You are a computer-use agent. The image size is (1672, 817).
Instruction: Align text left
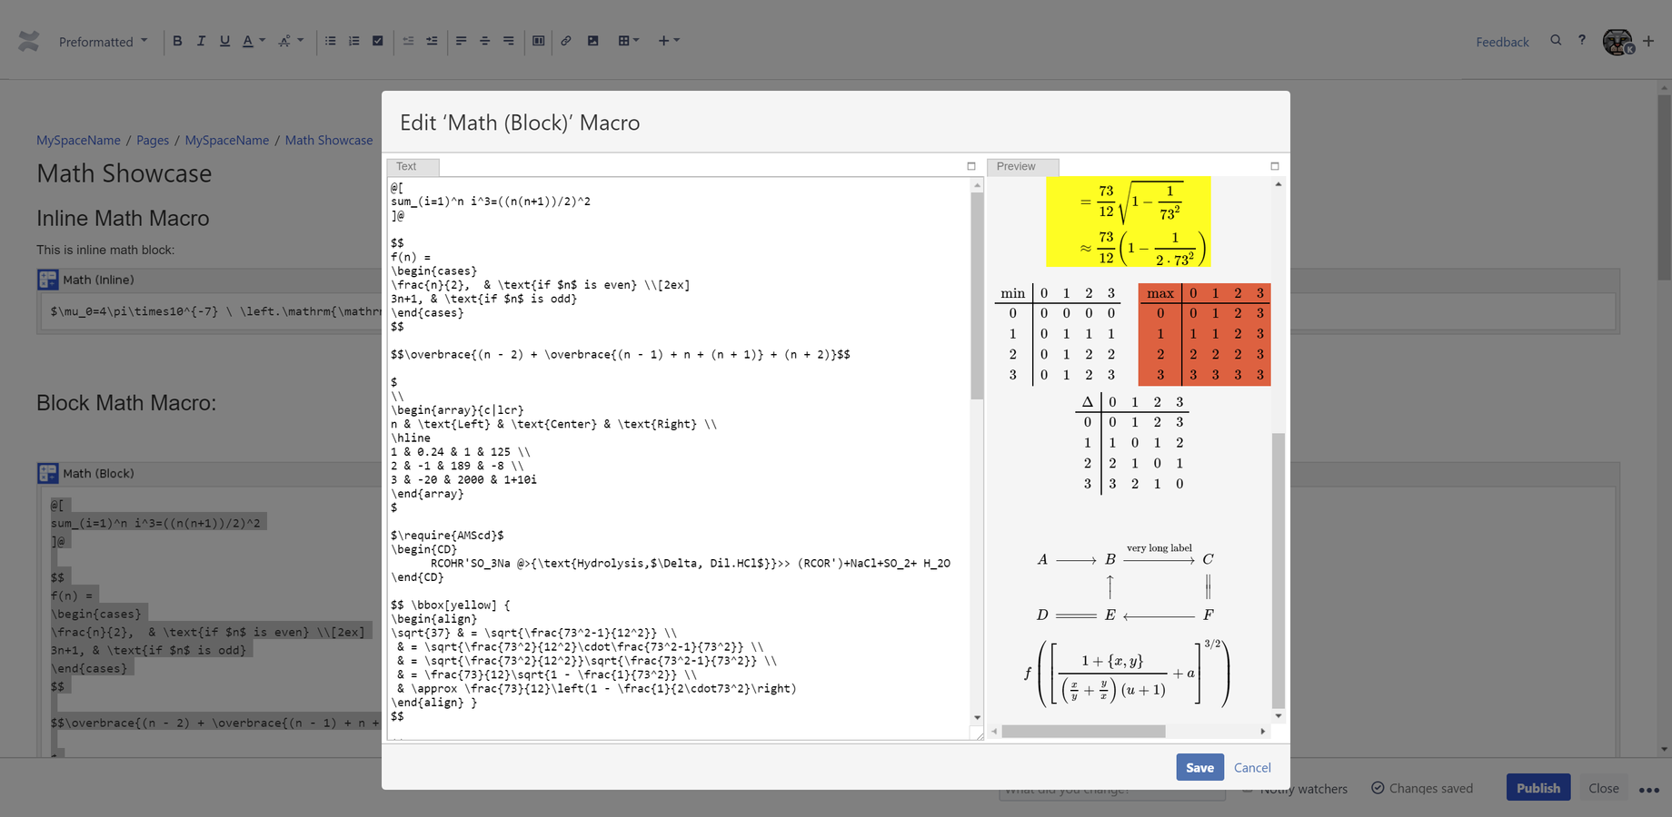click(x=461, y=41)
